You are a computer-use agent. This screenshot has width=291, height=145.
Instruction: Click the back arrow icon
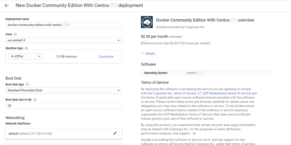[x=7, y=5]
